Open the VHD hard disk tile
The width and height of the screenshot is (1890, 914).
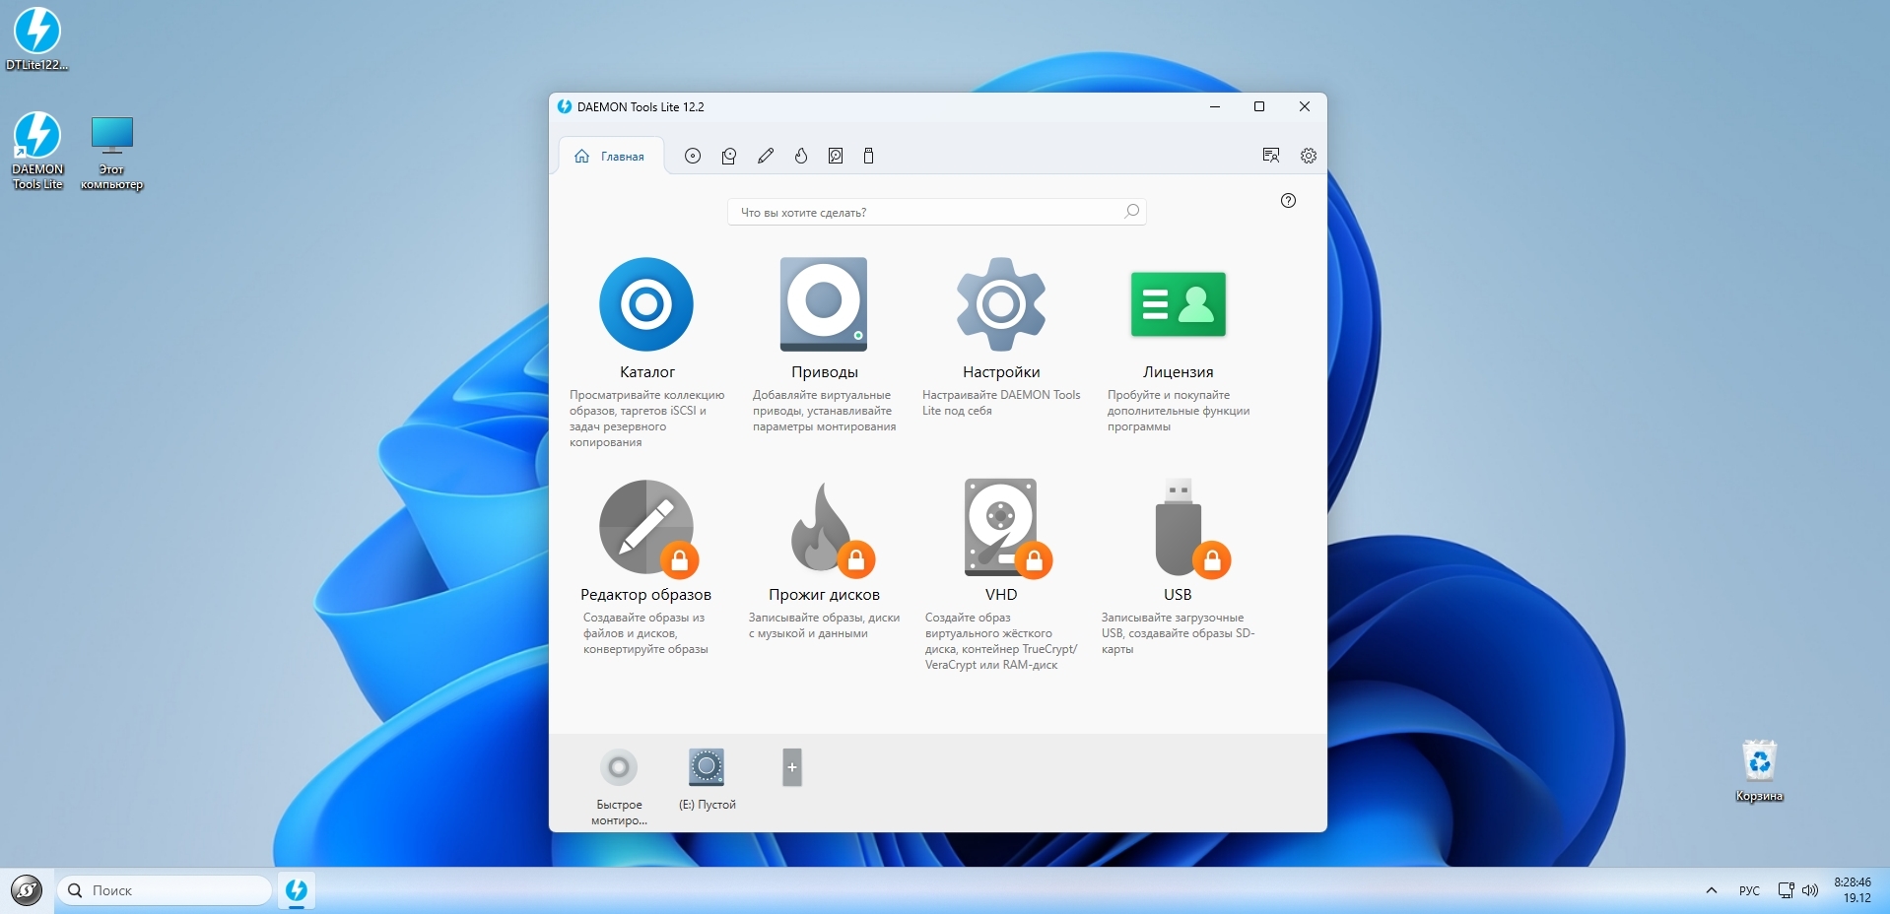[1007, 528]
